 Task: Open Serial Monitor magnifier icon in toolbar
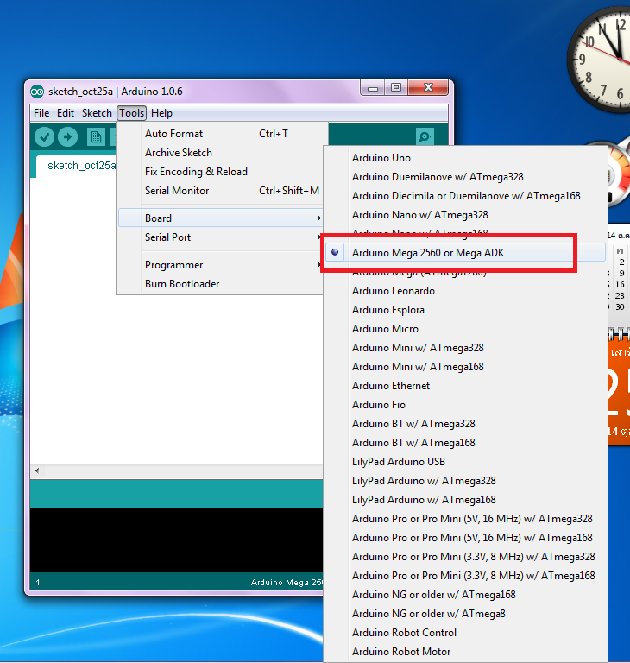(x=425, y=137)
